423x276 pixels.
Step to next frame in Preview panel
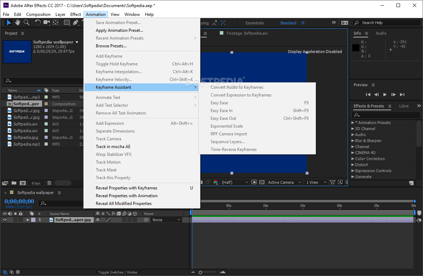tap(394, 94)
